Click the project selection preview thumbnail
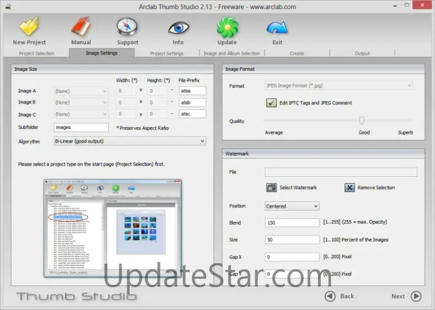Image resolution: width=435 pixels, height=310 pixels. [x=113, y=228]
